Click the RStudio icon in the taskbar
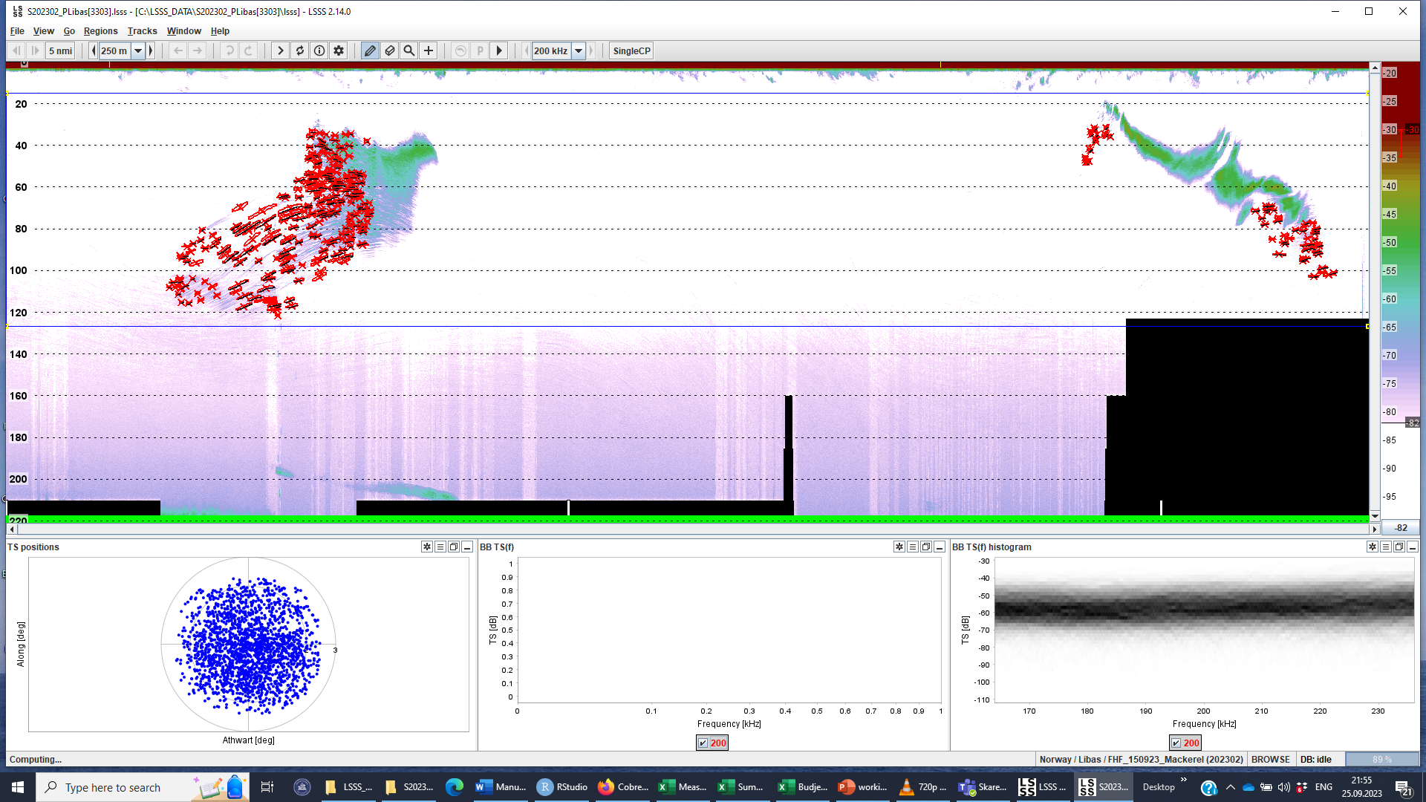1426x802 pixels. tap(545, 787)
